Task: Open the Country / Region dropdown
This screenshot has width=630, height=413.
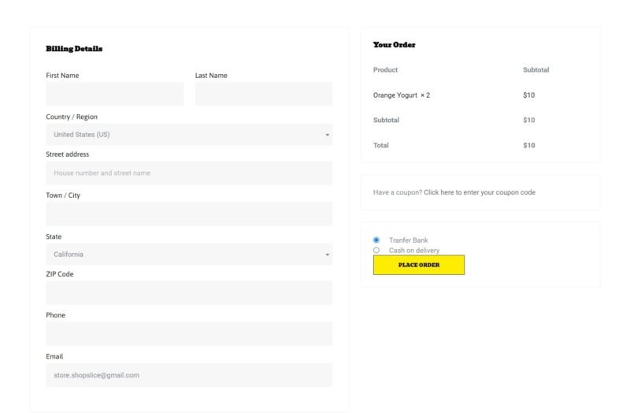Action: pos(189,135)
